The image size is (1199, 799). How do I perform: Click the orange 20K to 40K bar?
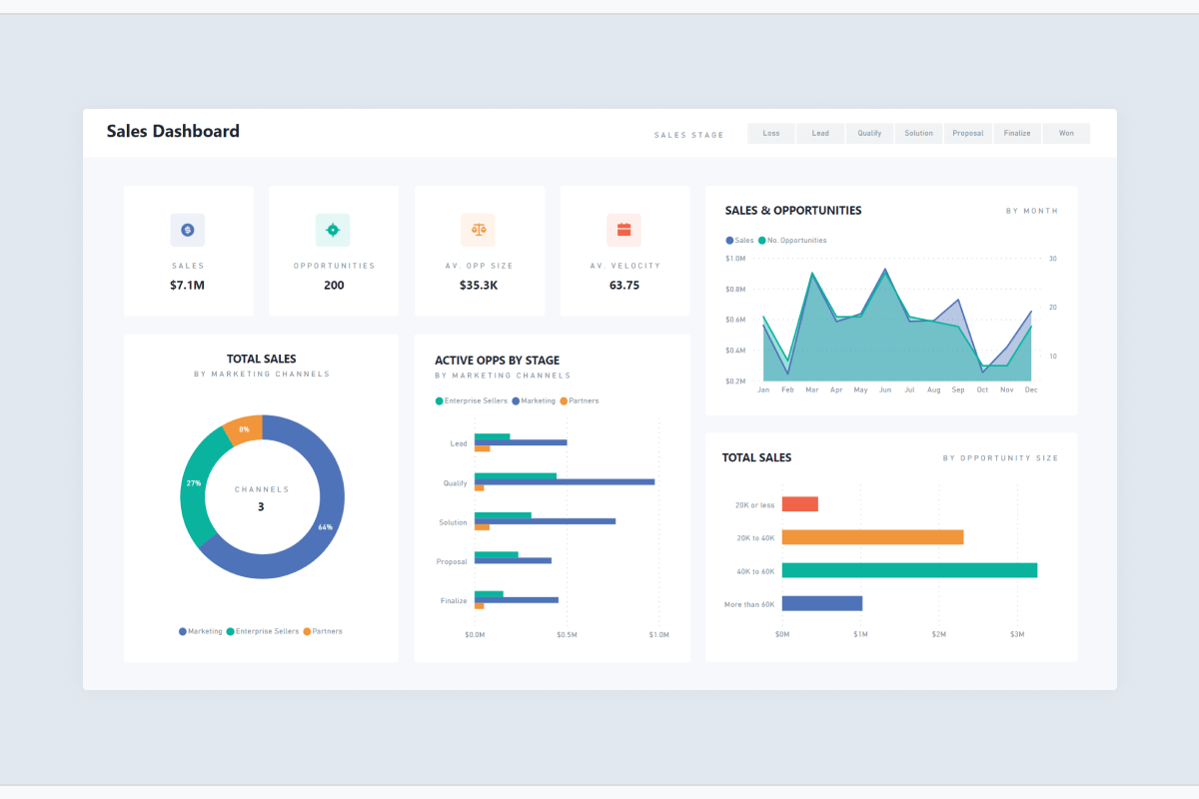pyautogui.click(x=873, y=537)
